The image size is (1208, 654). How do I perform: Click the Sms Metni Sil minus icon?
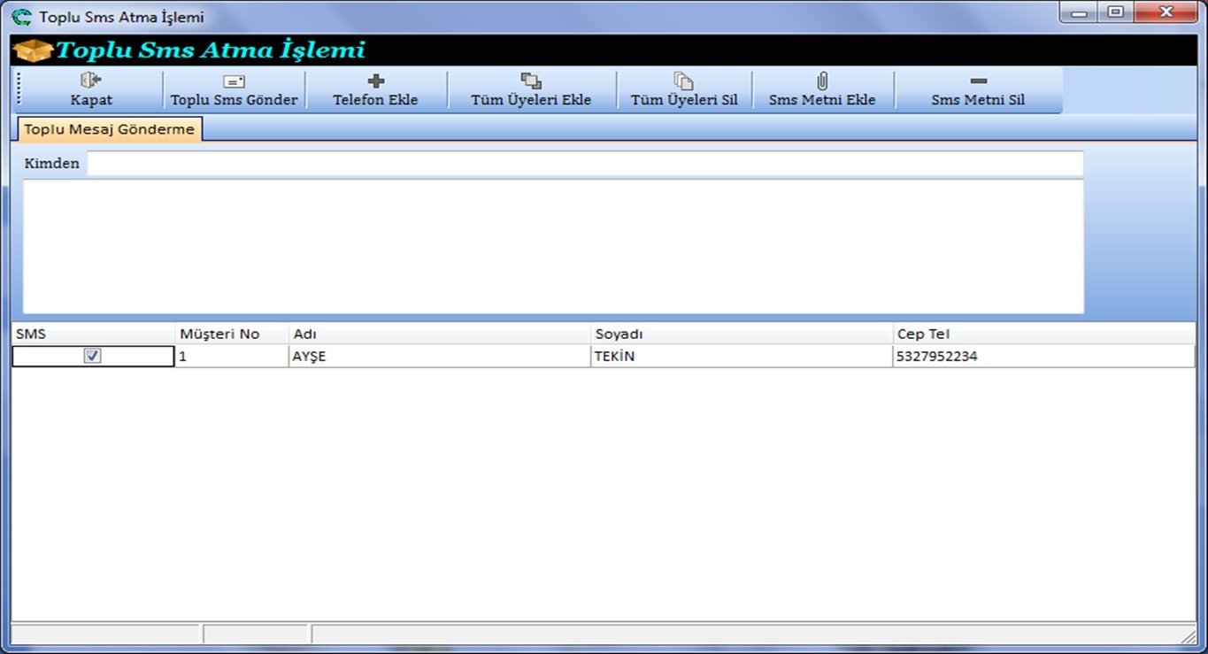(x=978, y=81)
